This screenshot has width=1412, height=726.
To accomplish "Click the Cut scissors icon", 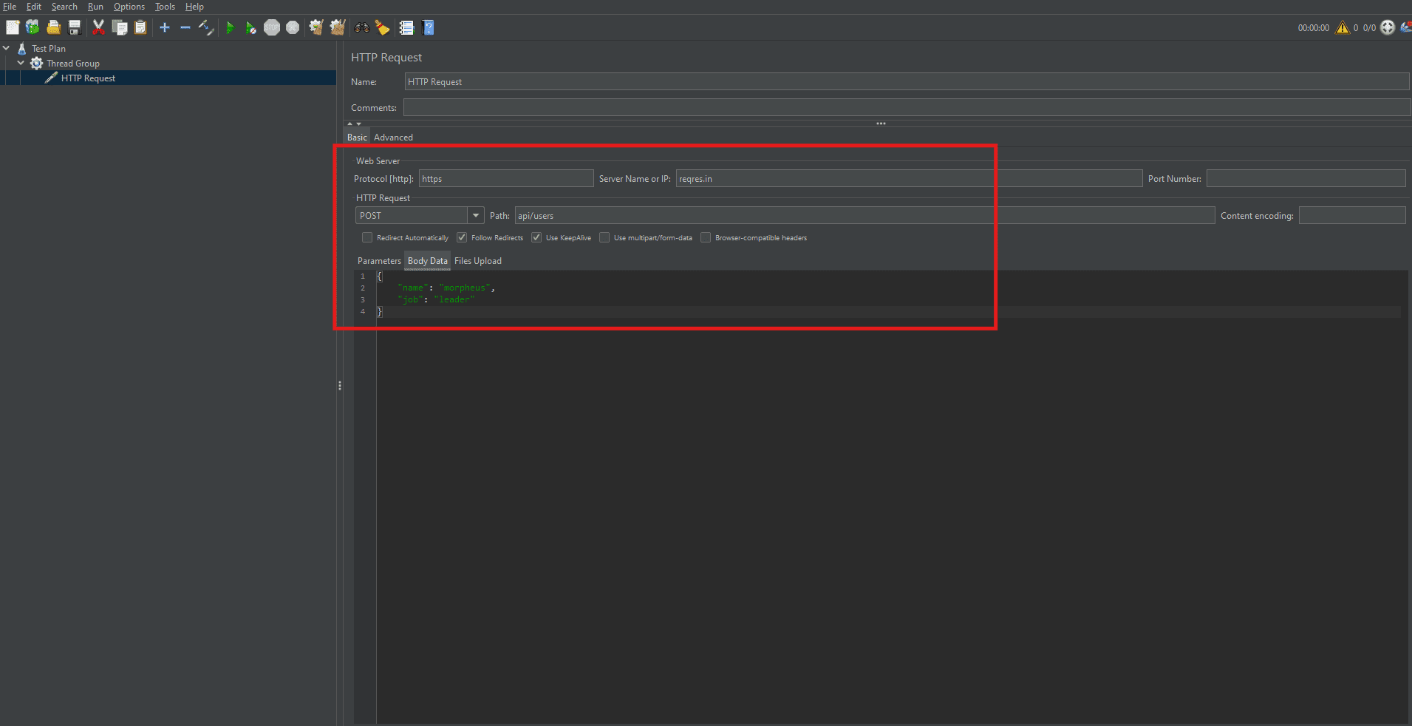I will (98, 27).
